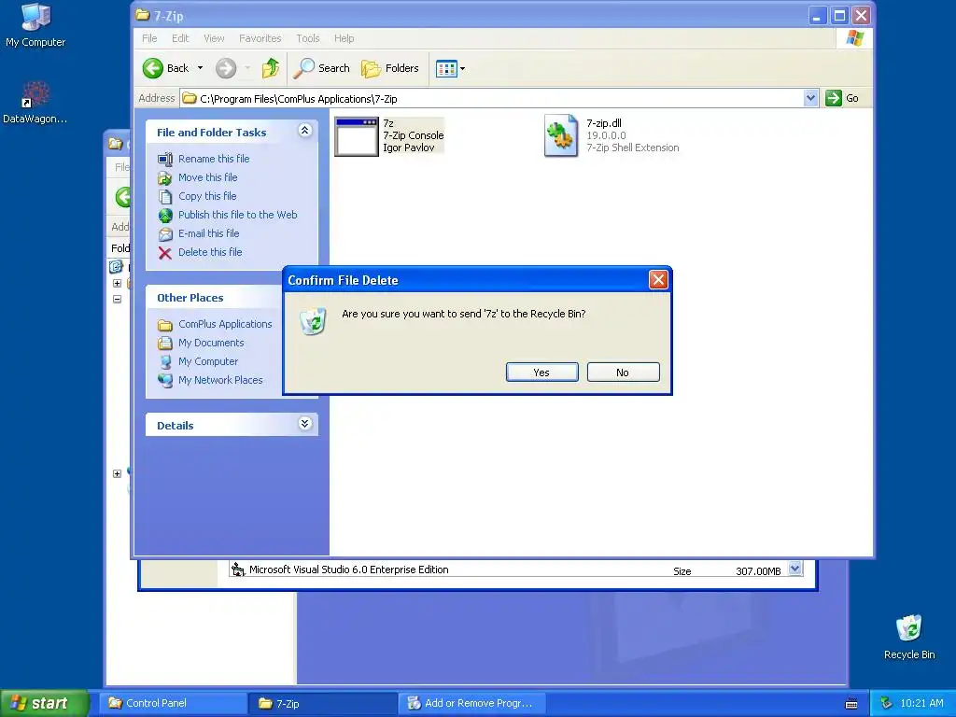The image size is (956, 717).
Task: Expand the address bar dropdown
Action: (810, 98)
